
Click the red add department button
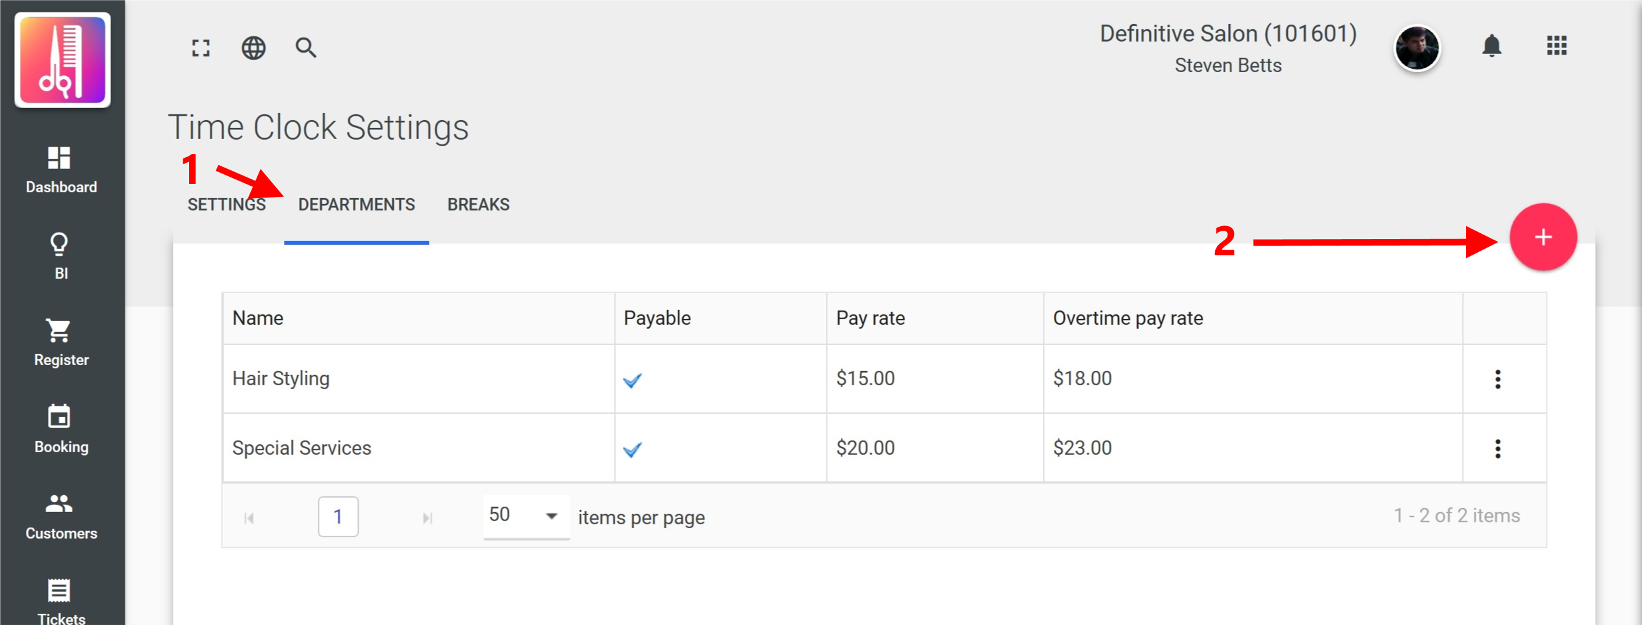coord(1543,237)
